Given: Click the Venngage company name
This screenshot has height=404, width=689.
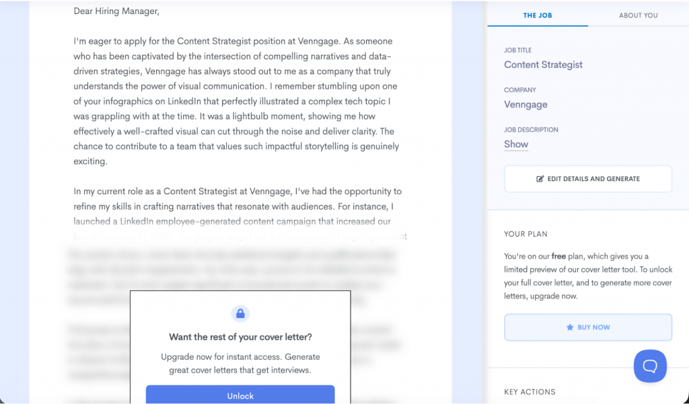Looking at the screenshot, I should pos(525,104).
